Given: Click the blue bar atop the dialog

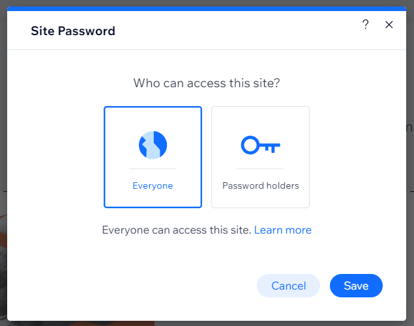Looking at the screenshot, I should tap(207, 9).
